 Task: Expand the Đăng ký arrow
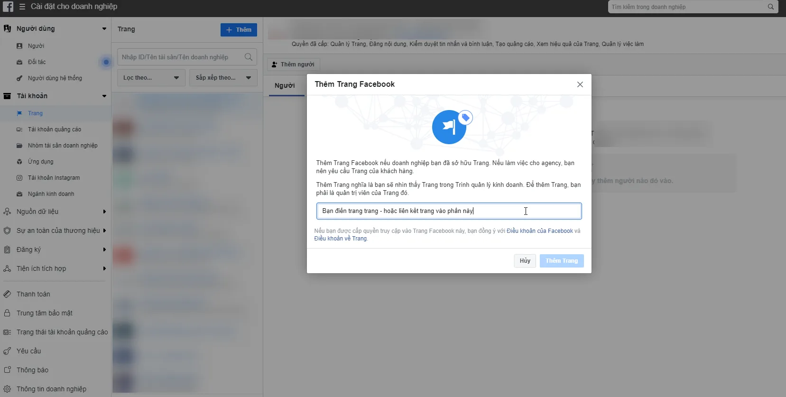coord(104,249)
